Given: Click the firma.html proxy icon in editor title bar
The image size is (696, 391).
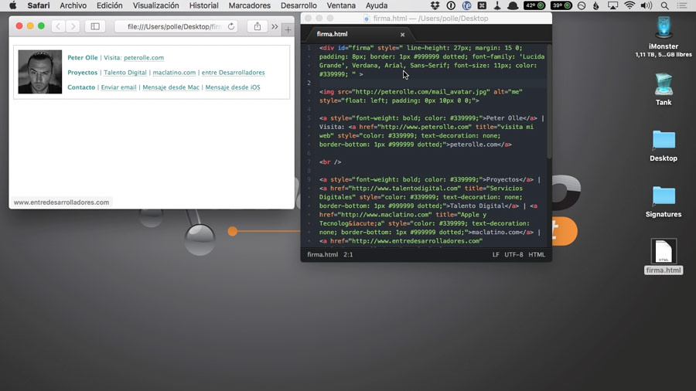Looking at the screenshot, I should tap(367, 19).
